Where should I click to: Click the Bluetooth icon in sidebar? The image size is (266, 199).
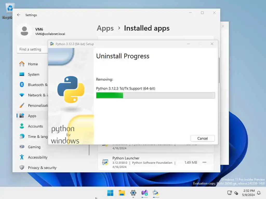click(x=22, y=84)
